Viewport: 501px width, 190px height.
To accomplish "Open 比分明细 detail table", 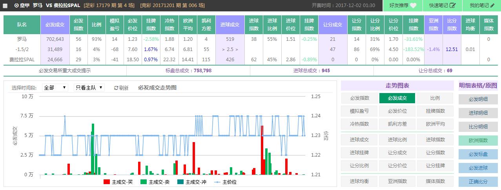I will (x=478, y=127).
